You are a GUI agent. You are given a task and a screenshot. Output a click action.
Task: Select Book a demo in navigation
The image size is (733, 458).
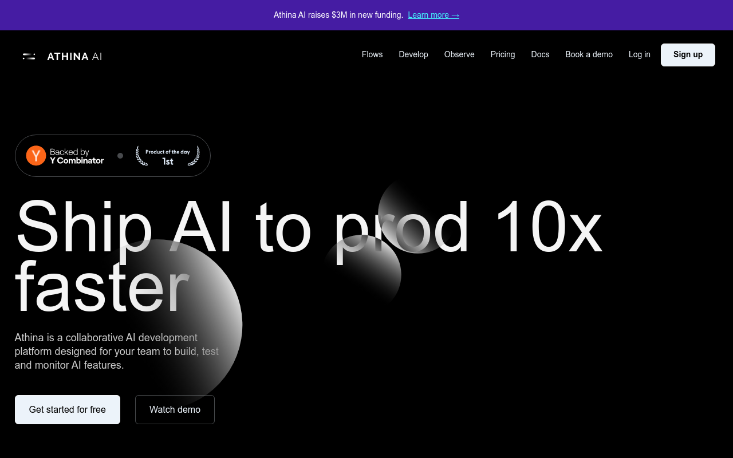(589, 54)
